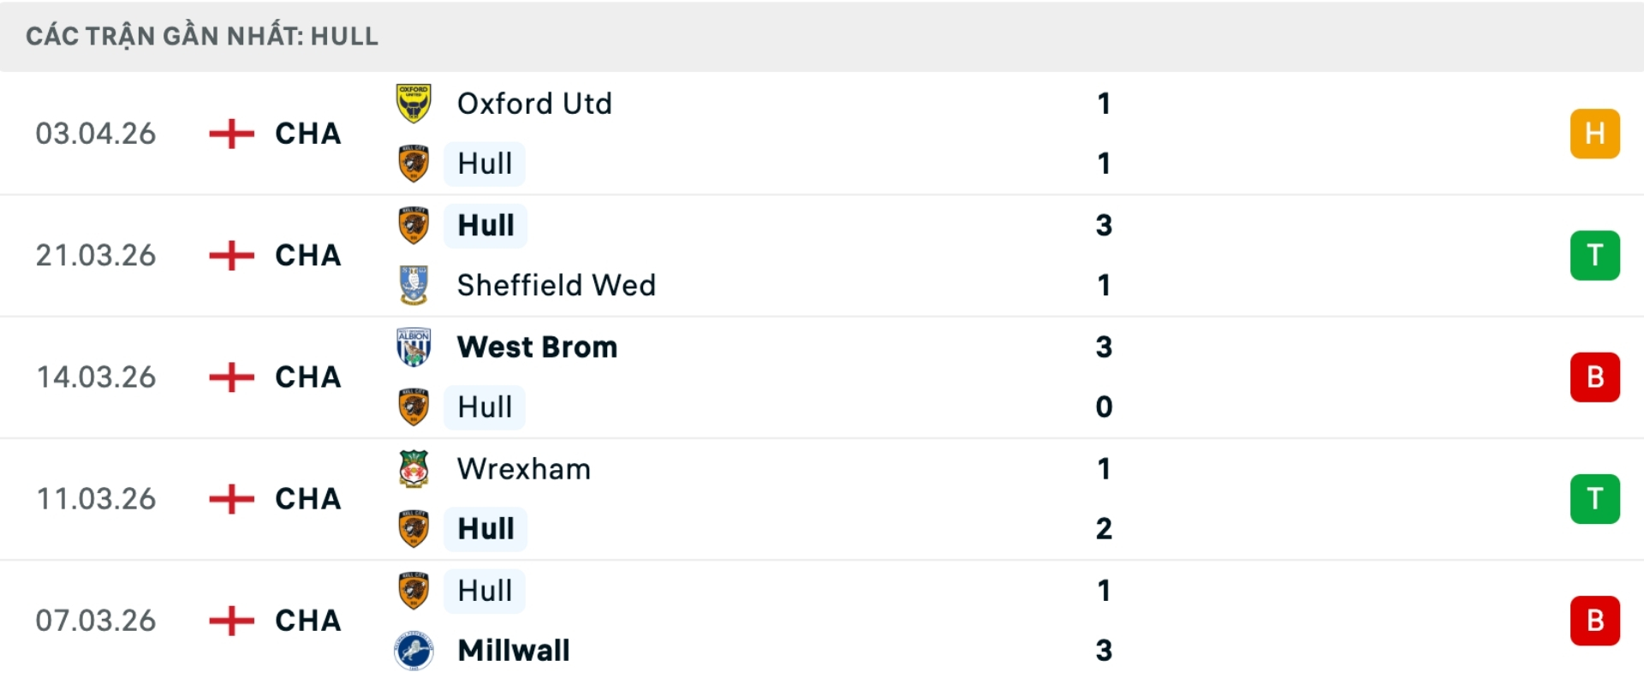This screenshot has width=1644, height=678.
Task: Click Hull crest in the 07.03.26 match
Action: (x=414, y=591)
